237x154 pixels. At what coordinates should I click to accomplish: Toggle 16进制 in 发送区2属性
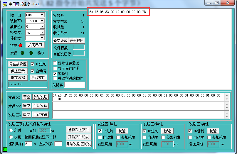click(x=144, y=131)
